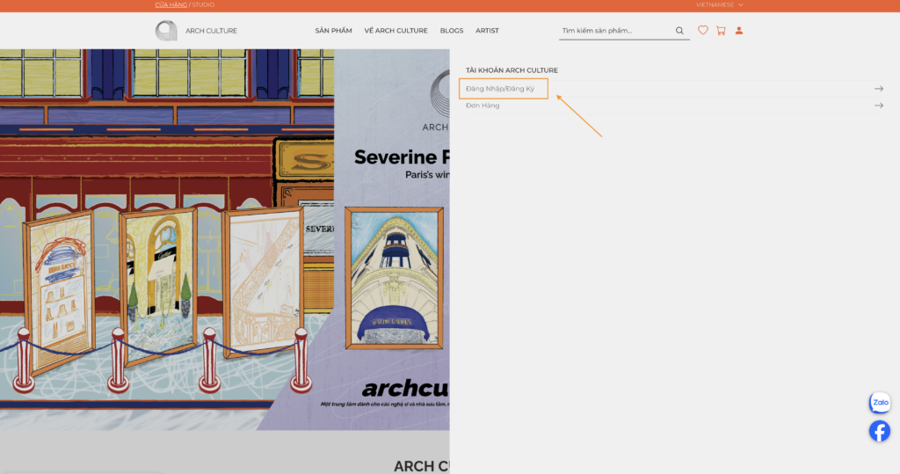The height and width of the screenshot is (474, 900).
Task: Select Đăng Nhập/Đăng Ký option
Action: tap(500, 89)
